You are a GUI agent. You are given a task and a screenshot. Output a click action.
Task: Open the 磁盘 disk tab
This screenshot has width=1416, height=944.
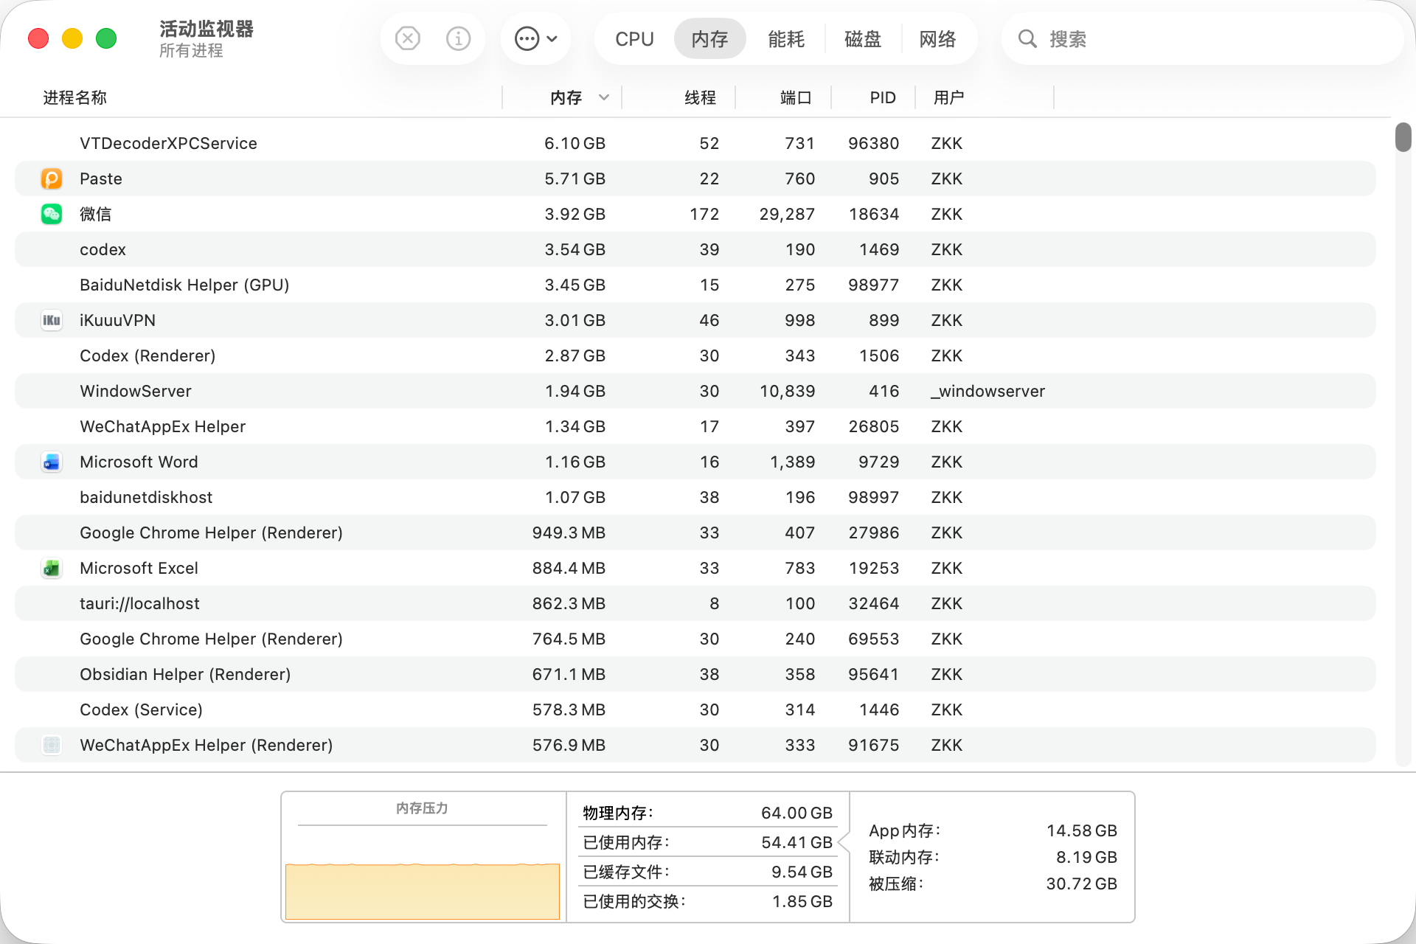coord(863,38)
